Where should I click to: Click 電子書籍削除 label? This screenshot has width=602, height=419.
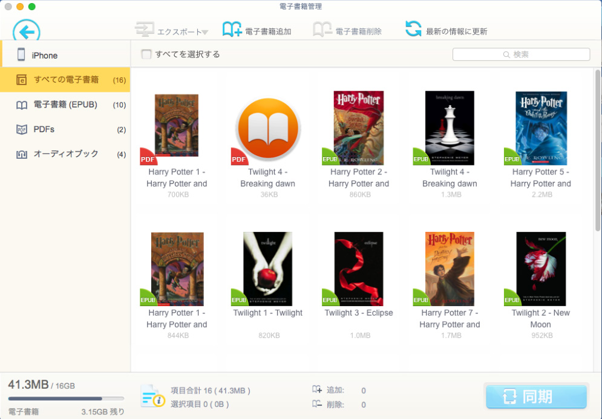tap(359, 31)
